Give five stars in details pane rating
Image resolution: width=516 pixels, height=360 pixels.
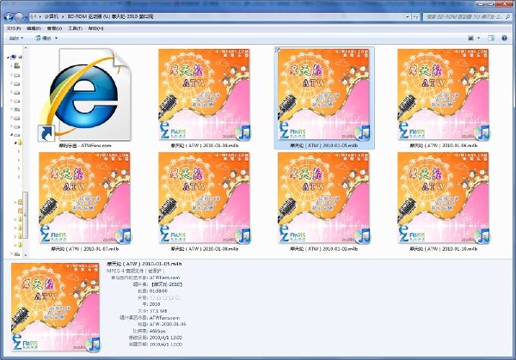pos(177,297)
